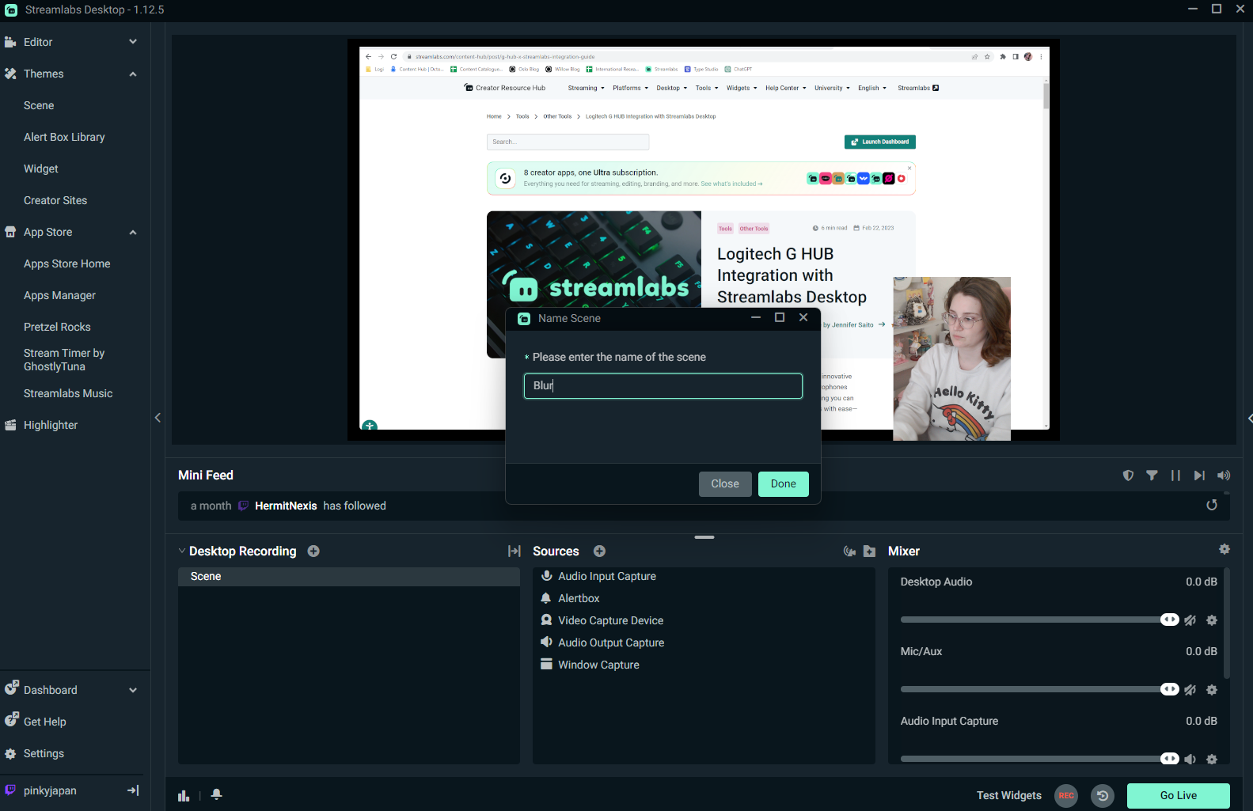Screen dimensions: 1253x811
Task: Open Mini Feed event filter icon
Action: [x=1152, y=476]
